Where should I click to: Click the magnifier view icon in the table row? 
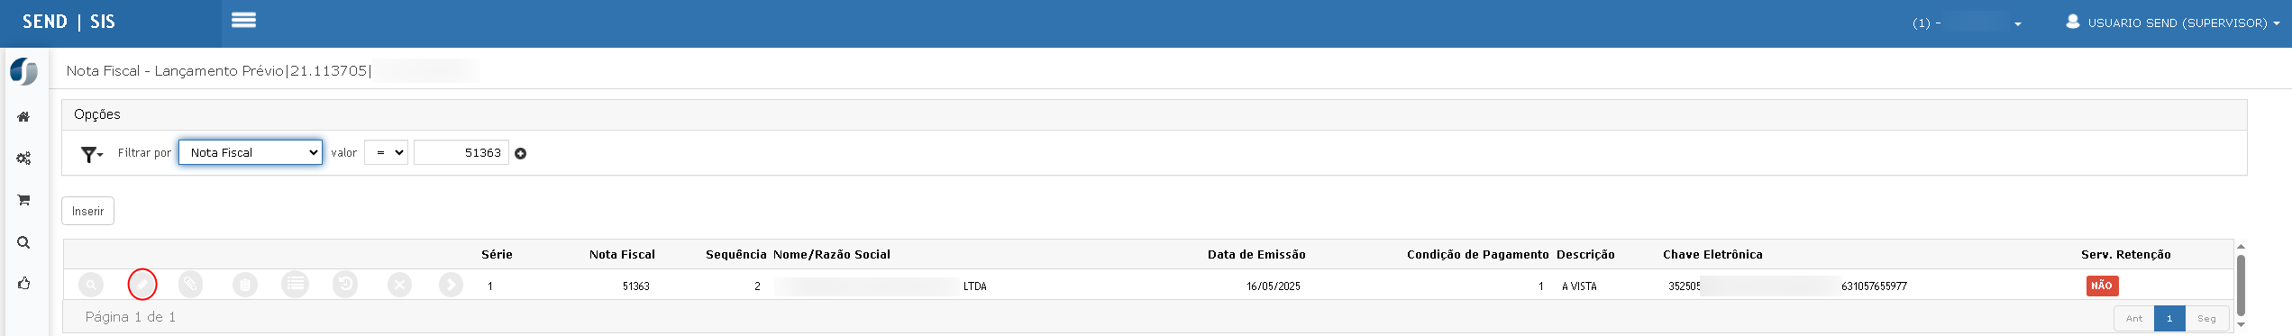(x=91, y=285)
